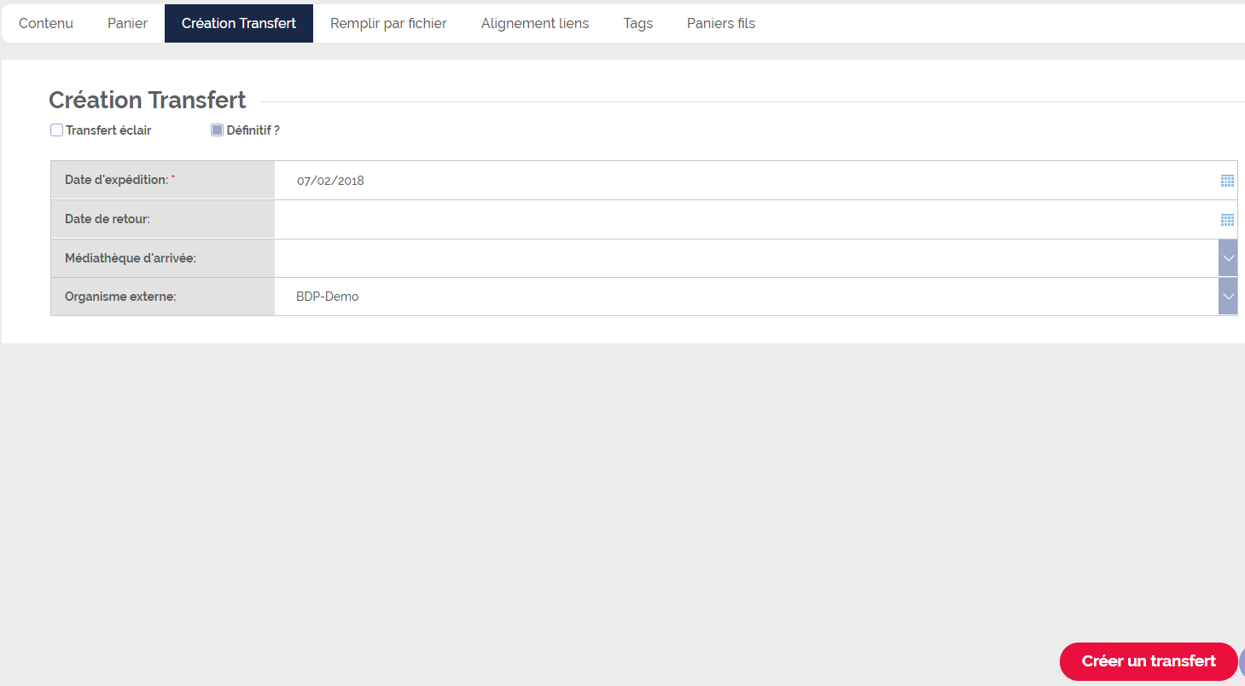Click the Création Transfert heading
This screenshot has height=686, width=1245.
[x=148, y=101]
